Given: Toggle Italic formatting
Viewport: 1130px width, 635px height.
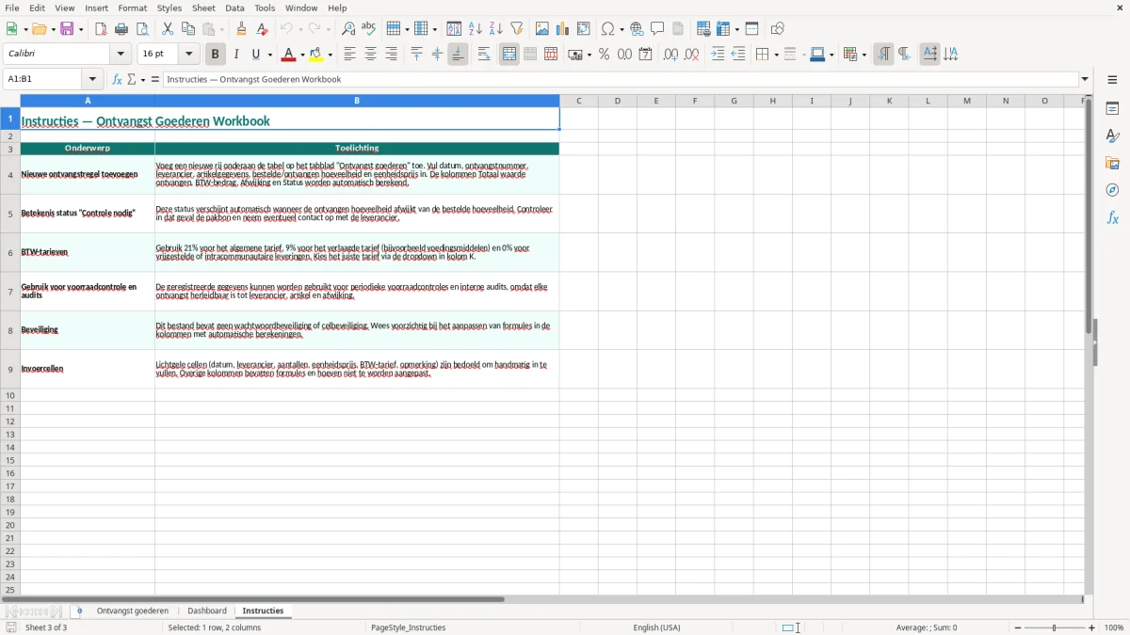Looking at the screenshot, I should coord(235,55).
